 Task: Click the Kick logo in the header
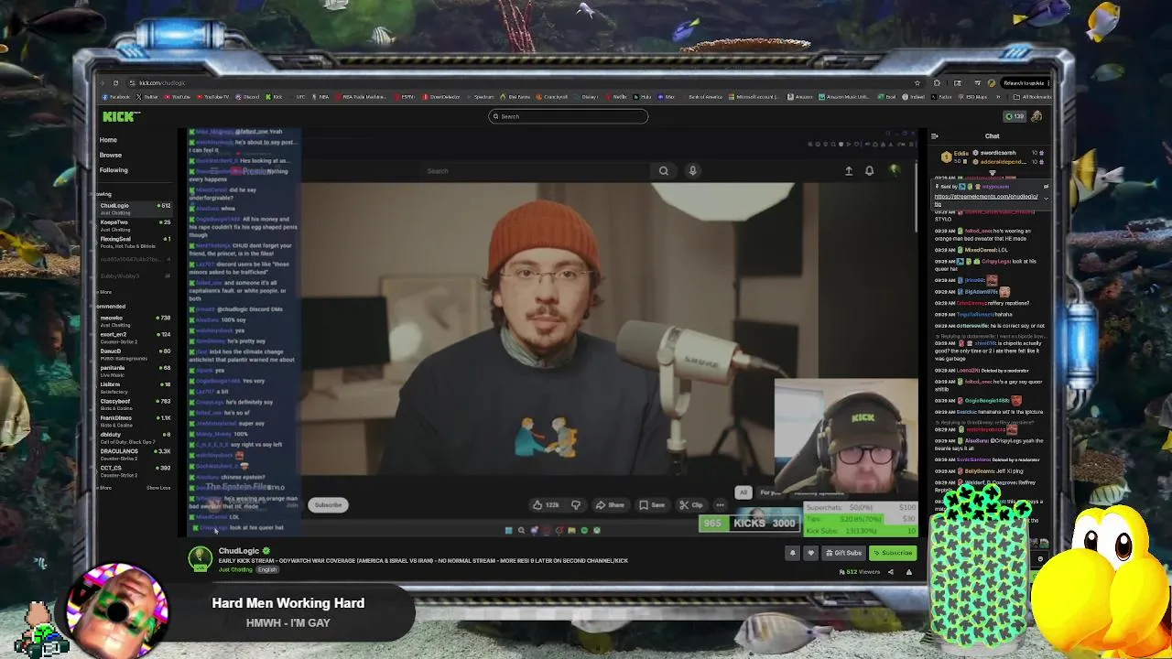coord(120,116)
